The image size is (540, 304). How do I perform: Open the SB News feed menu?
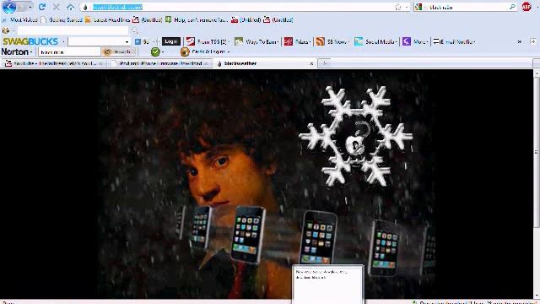(x=332, y=41)
